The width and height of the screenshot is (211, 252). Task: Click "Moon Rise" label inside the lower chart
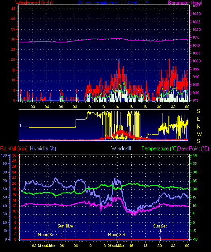[x=47, y=235]
